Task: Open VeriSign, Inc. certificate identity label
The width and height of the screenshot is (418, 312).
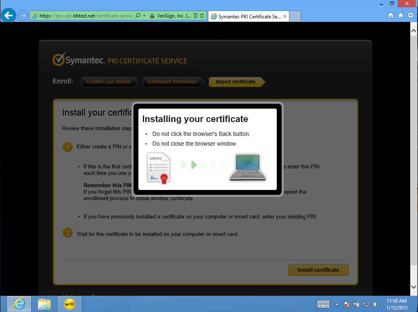Action: tap(174, 16)
